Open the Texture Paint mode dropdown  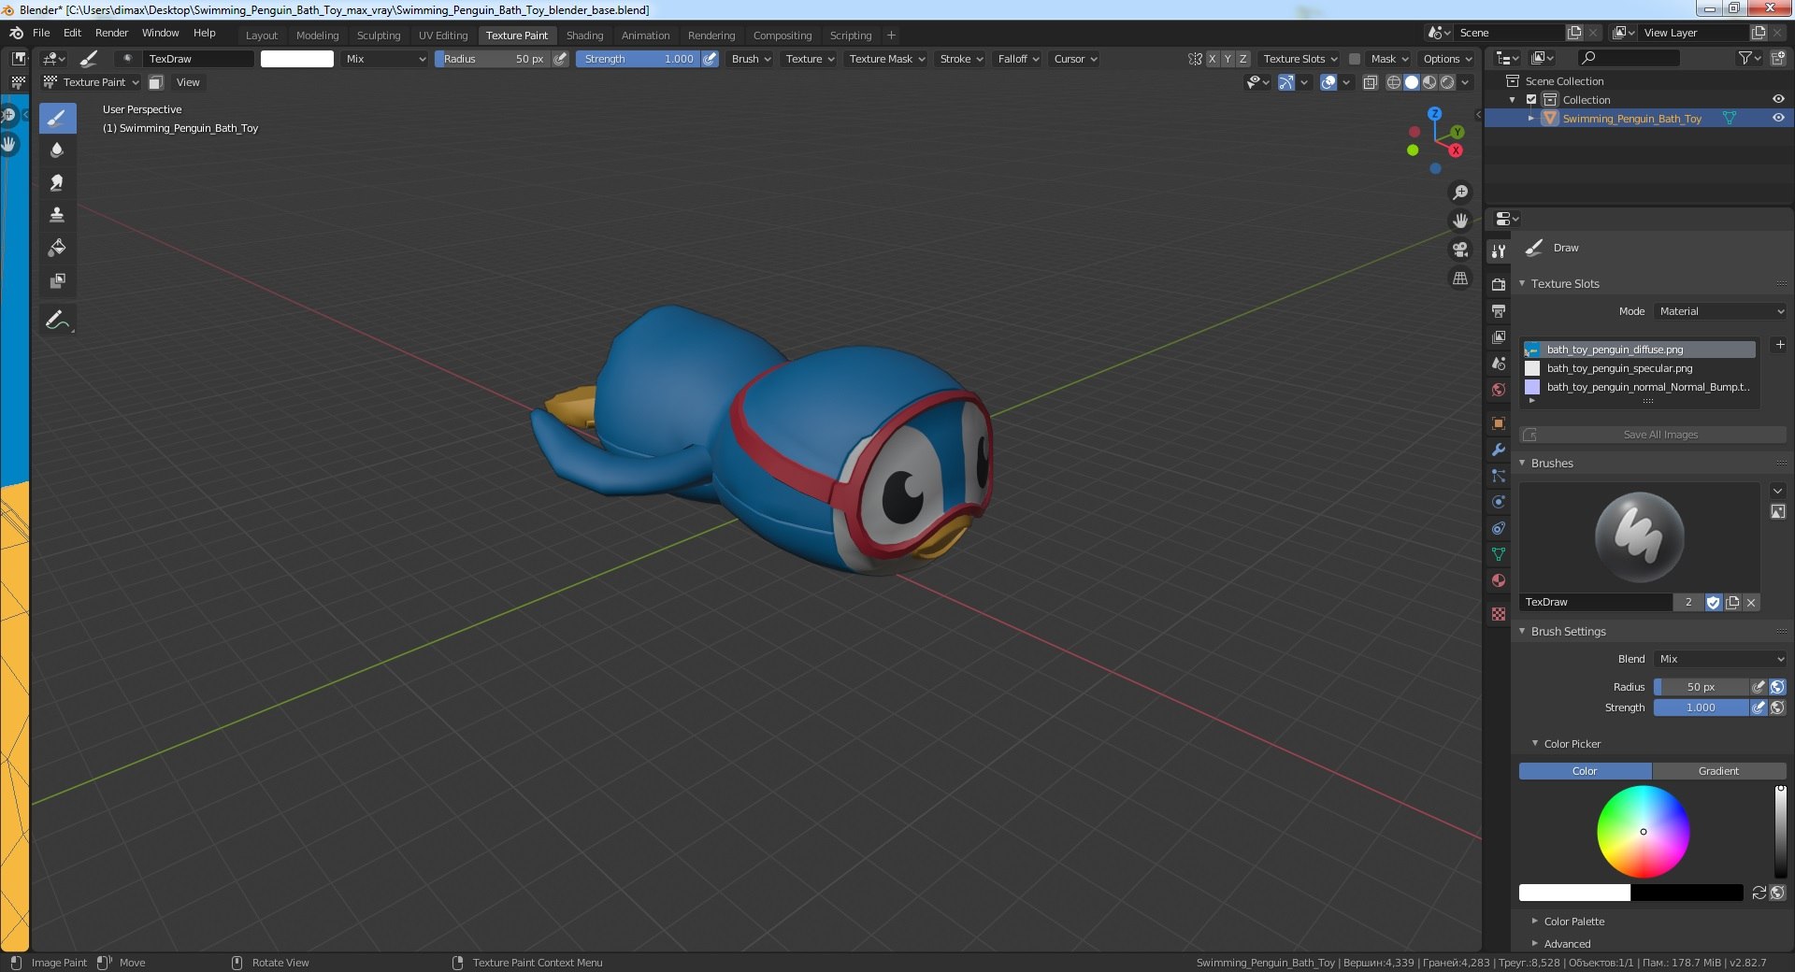(92, 82)
